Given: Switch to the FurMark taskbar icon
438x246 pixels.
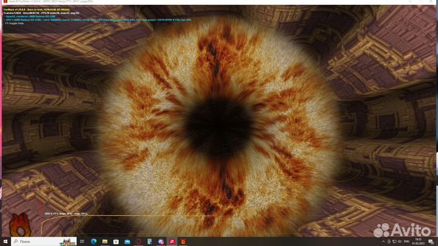Looking at the screenshot, I should [x=183, y=242].
